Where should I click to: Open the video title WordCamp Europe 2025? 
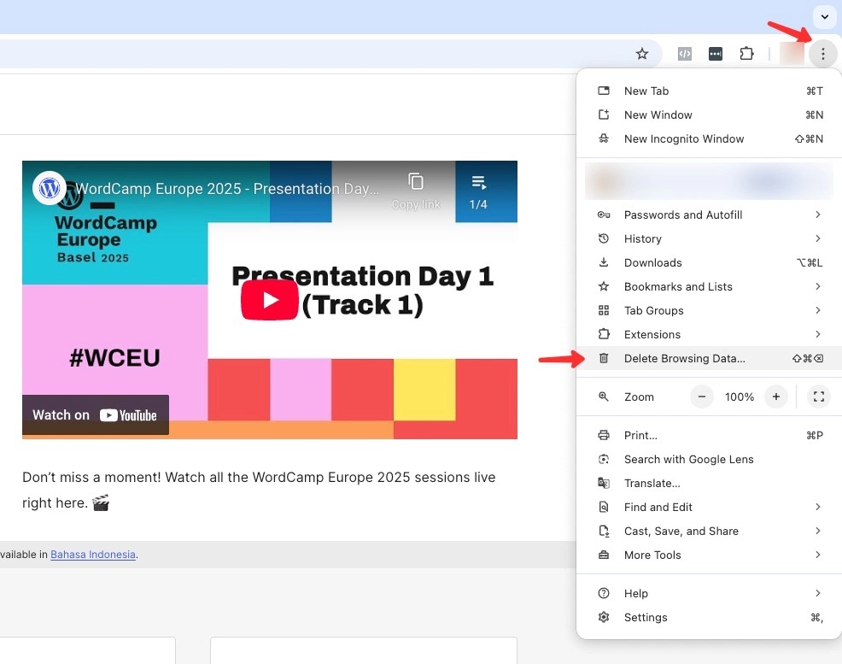[x=227, y=189]
